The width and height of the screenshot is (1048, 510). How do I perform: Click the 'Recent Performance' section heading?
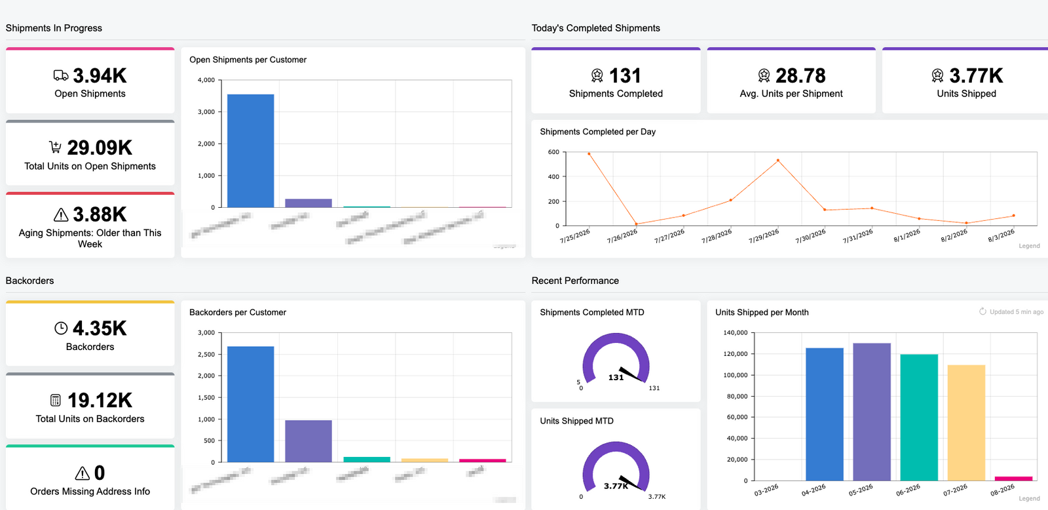(575, 281)
